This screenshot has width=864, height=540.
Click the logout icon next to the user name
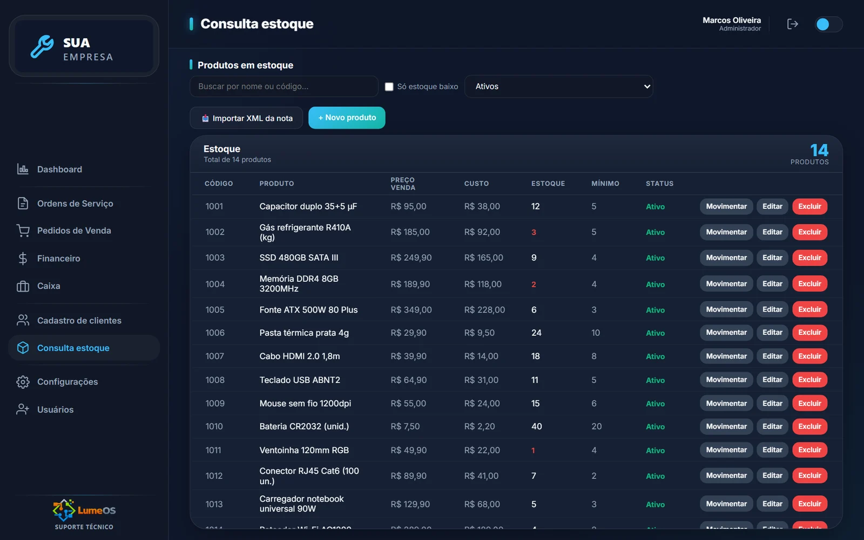tap(792, 24)
